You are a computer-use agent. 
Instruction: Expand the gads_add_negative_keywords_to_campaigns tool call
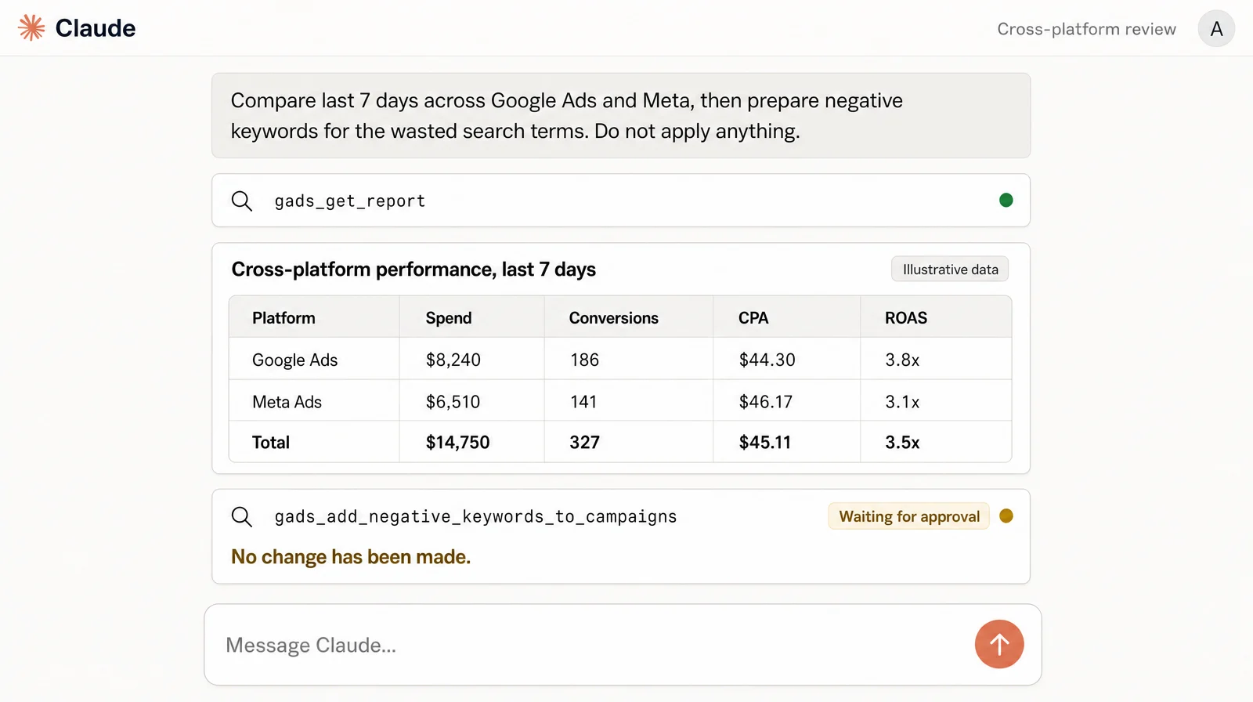click(621, 537)
